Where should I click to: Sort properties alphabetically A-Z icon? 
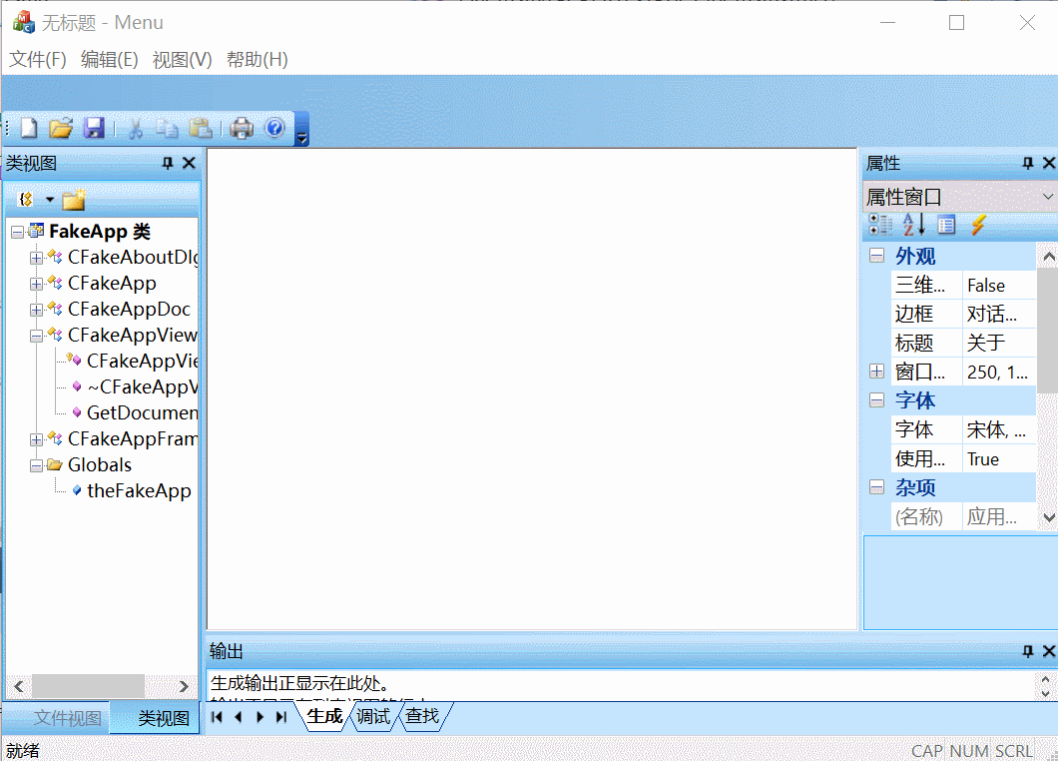[x=913, y=225]
